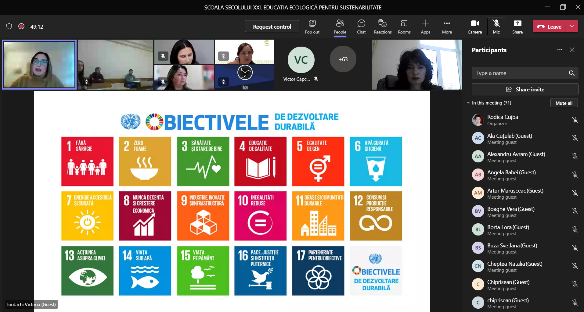Click the 49:12 meeting timer
This screenshot has width=584, height=312.
(x=37, y=27)
